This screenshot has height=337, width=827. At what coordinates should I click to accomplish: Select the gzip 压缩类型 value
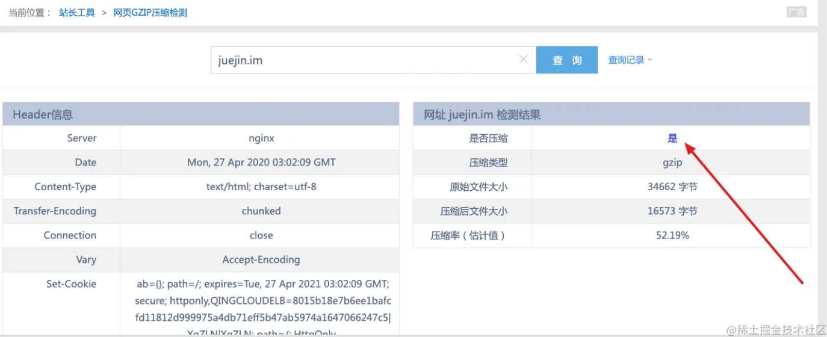click(x=672, y=162)
